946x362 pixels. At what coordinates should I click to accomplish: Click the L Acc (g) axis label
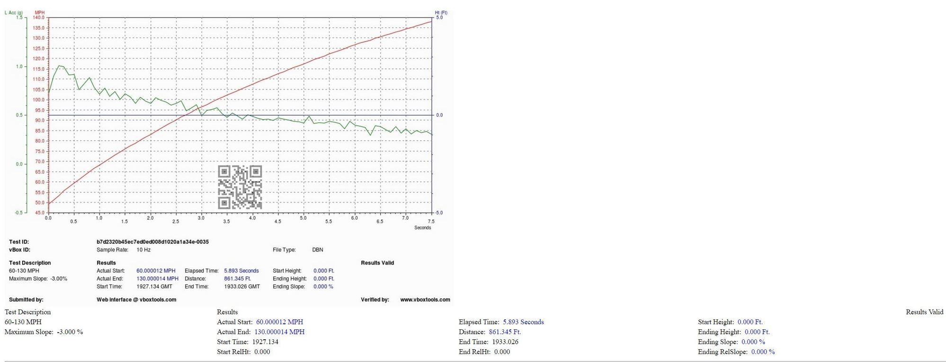coord(14,13)
